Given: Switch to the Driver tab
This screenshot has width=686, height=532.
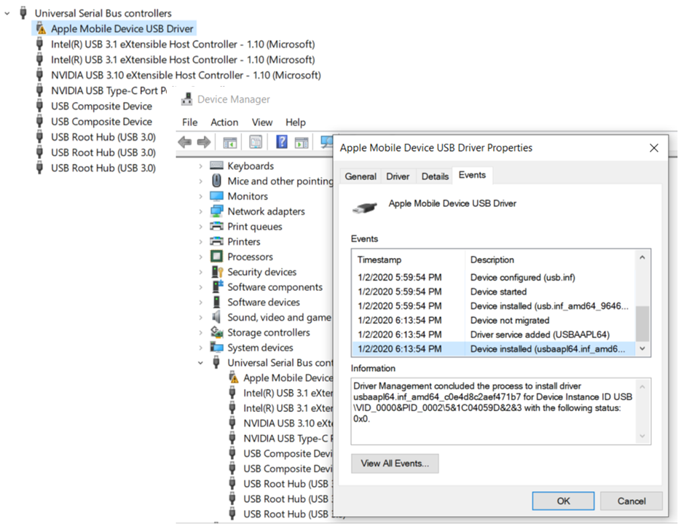Looking at the screenshot, I should 398,176.
